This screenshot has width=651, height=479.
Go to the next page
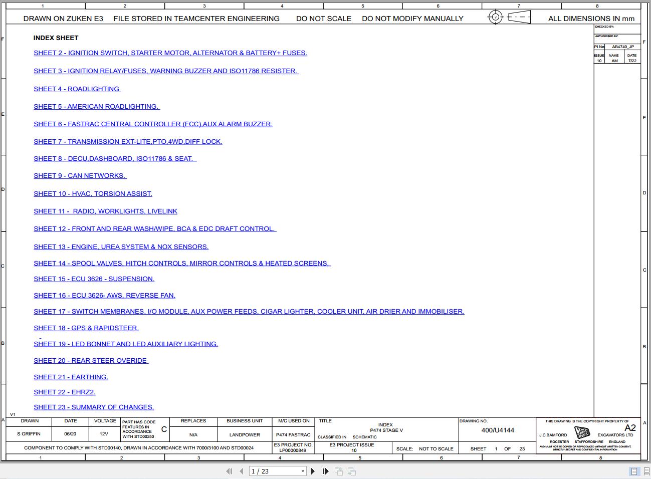tap(313, 471)
